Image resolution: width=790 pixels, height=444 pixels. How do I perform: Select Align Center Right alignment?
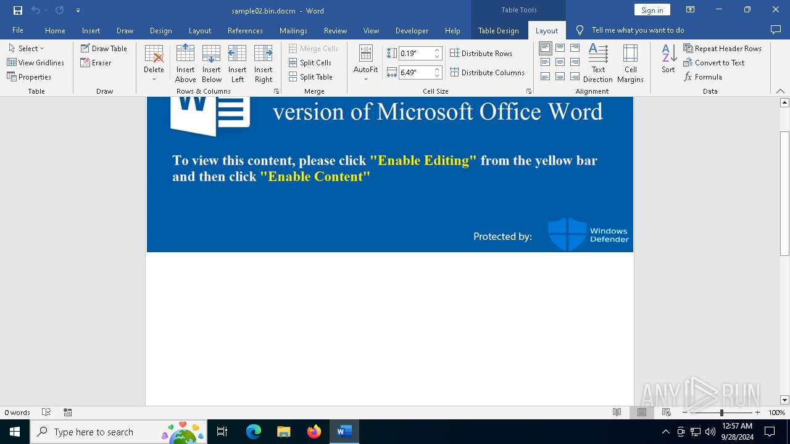click(575, 62)
